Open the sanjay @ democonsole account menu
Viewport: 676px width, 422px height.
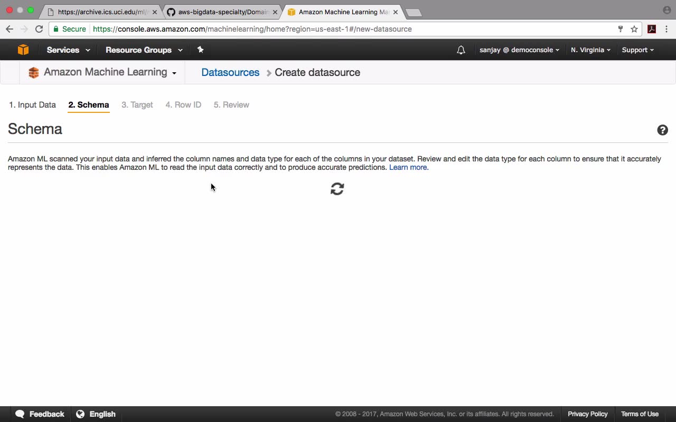(519, 50)
